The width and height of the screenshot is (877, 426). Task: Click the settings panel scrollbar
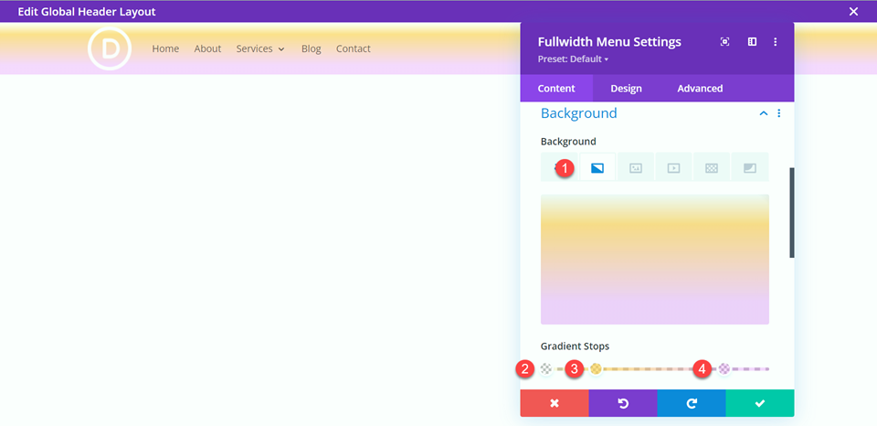[791, 213]
